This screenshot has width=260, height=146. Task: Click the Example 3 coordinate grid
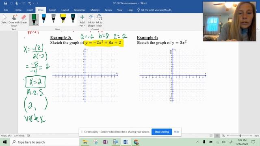click(x=85, y=75)
